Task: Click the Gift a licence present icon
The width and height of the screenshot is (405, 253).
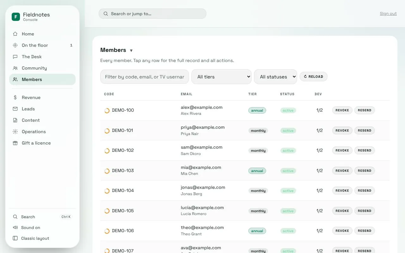Action: click(x=15, y=143)
